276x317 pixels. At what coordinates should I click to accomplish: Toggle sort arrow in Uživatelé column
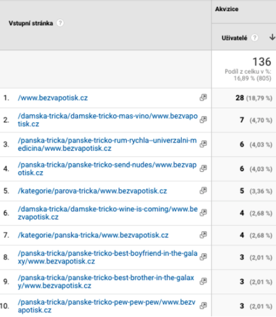click(x=272, y=37)
